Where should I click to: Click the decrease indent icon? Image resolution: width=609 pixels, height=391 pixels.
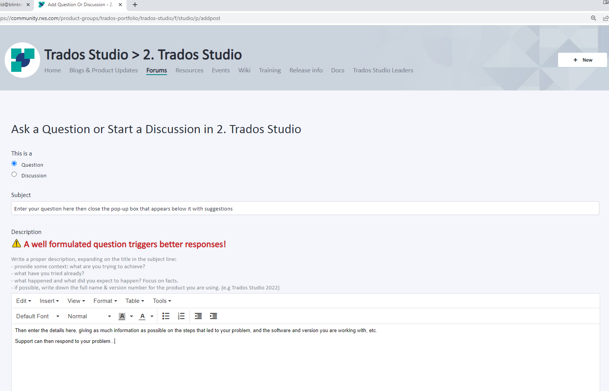click(198, 316)
